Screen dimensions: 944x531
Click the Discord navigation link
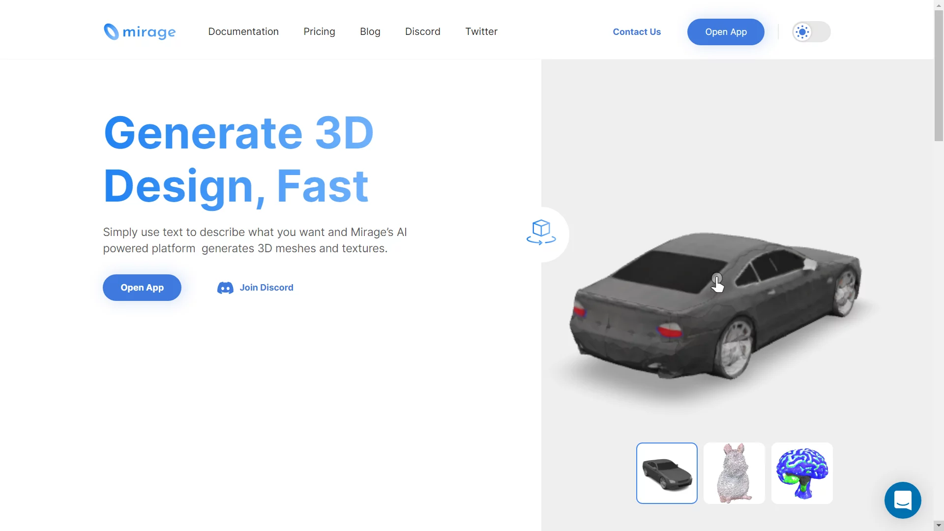[422, 31]
